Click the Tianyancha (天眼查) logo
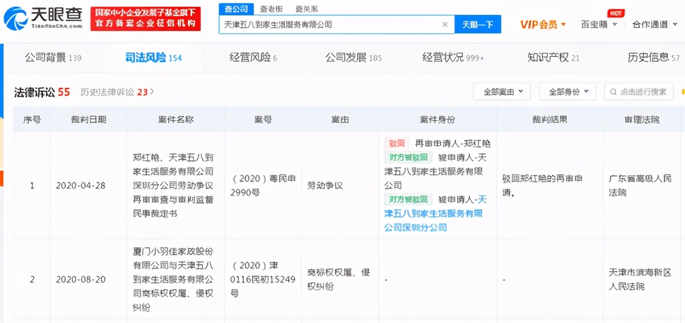The image size is (685, 323). click(43, 18)
